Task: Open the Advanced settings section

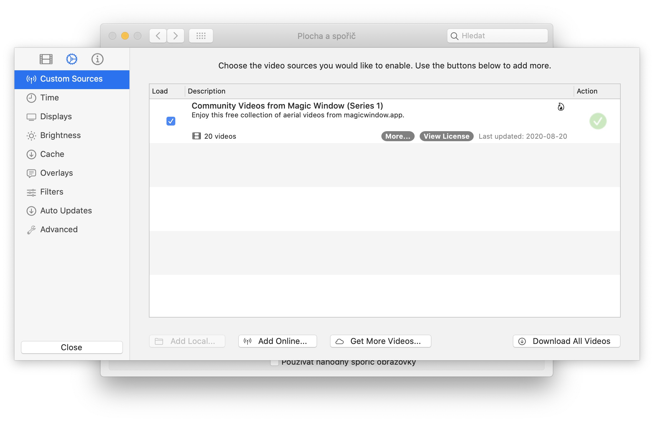Action: coord(59,229)
